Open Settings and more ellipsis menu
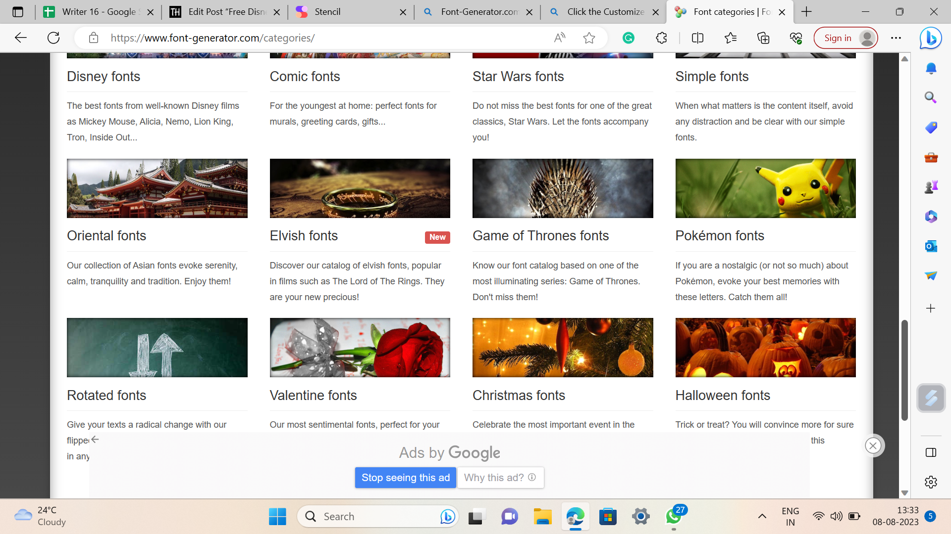 [x=896, y=38]
